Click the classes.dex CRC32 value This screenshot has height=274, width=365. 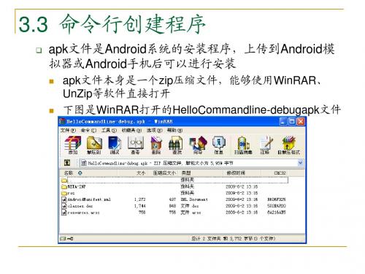(277, 206)
